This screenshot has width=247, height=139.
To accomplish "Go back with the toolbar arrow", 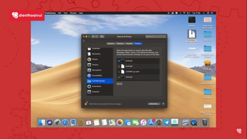I will [93, 37].
